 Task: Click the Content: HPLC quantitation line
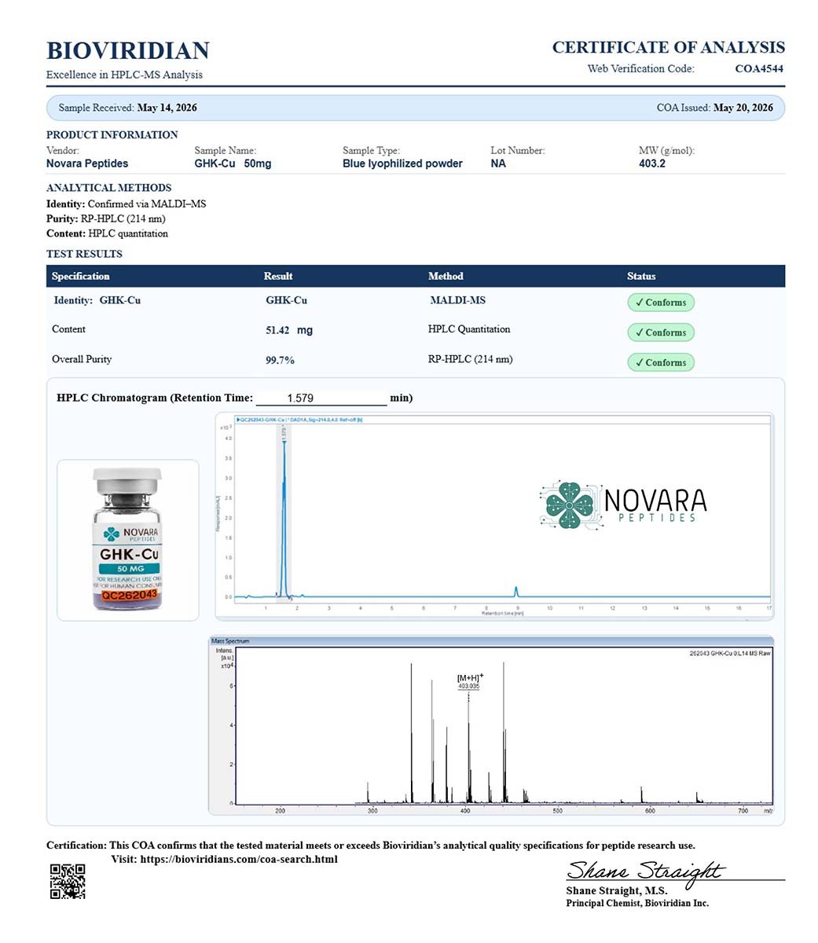point(107,234)
